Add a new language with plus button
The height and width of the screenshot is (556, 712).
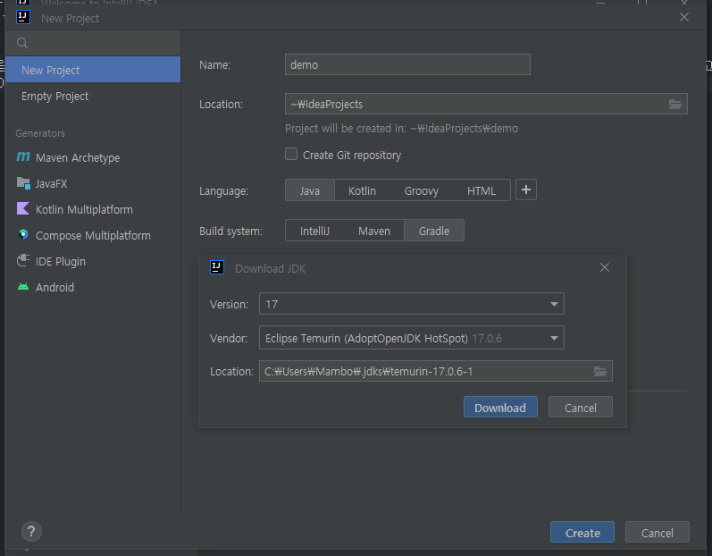pyautogui.click(x=526, y=190)
